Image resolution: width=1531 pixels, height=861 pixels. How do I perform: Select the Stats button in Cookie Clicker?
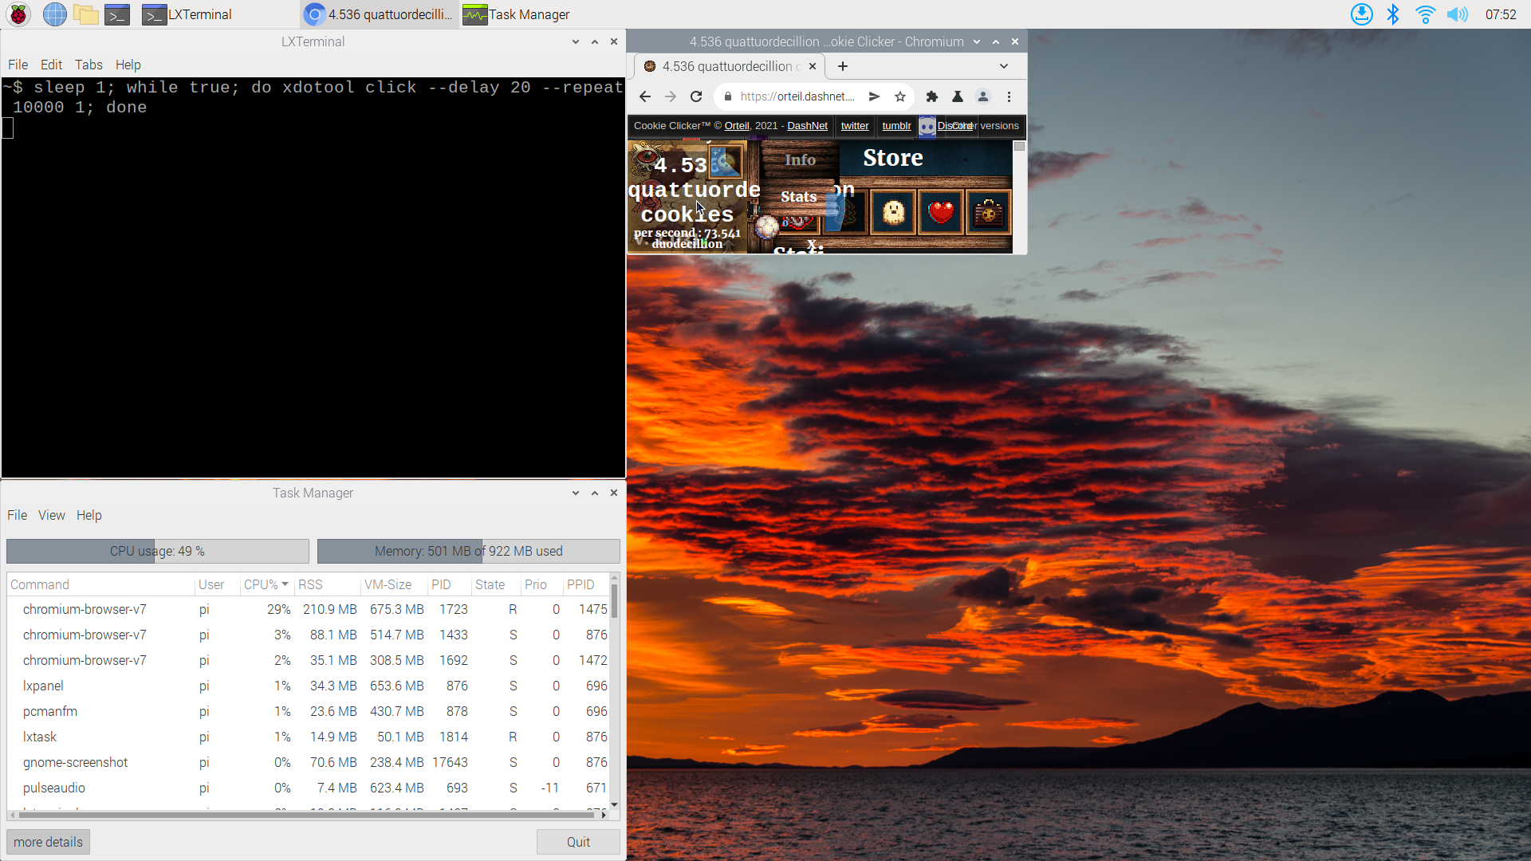coord(799,197)
